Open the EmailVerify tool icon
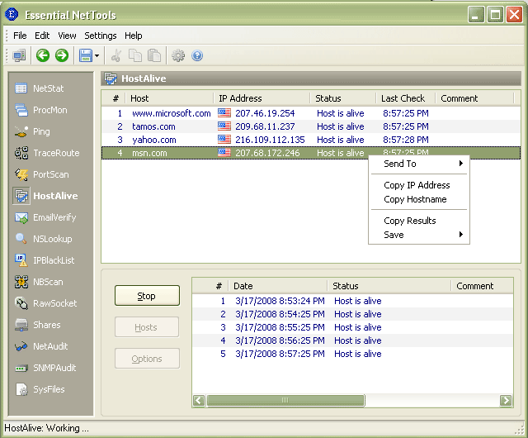The image size is (528, 438). pos(21,217)
